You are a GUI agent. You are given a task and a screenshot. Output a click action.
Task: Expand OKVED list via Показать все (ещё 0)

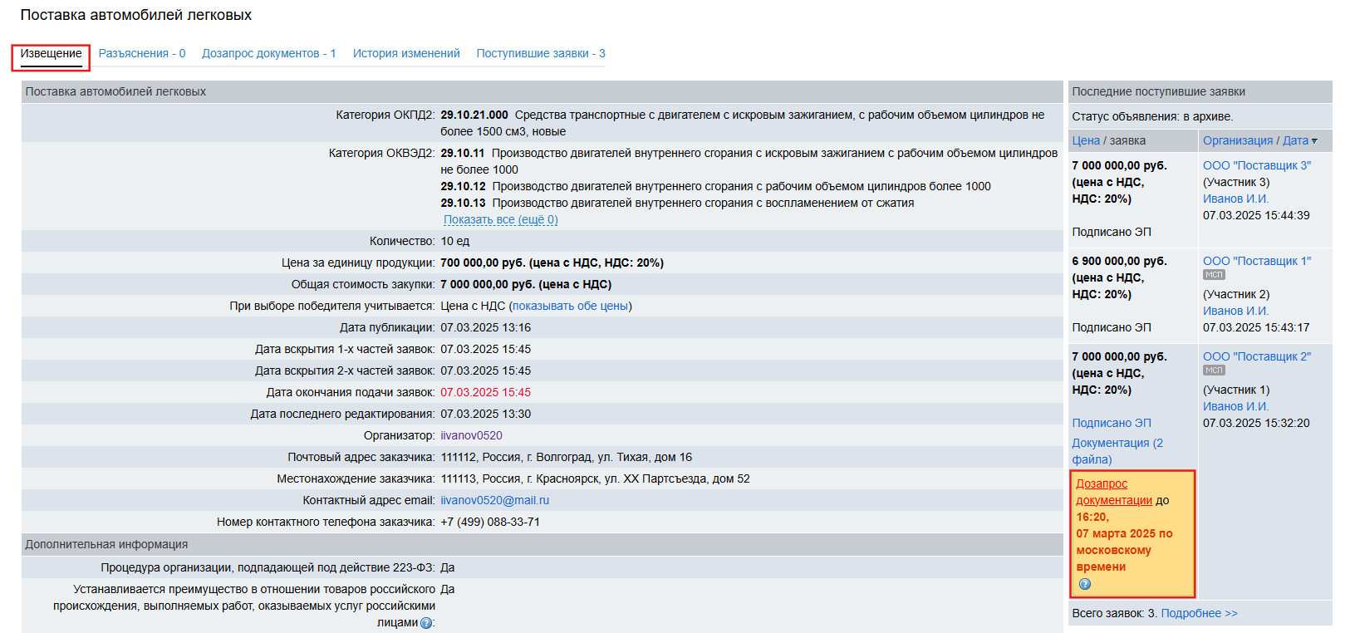500,219
